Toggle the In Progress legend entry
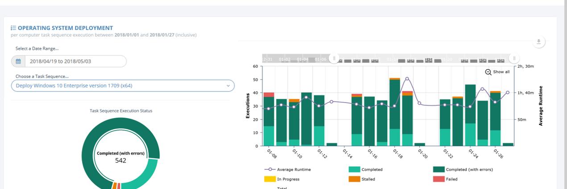 [281, 179]
